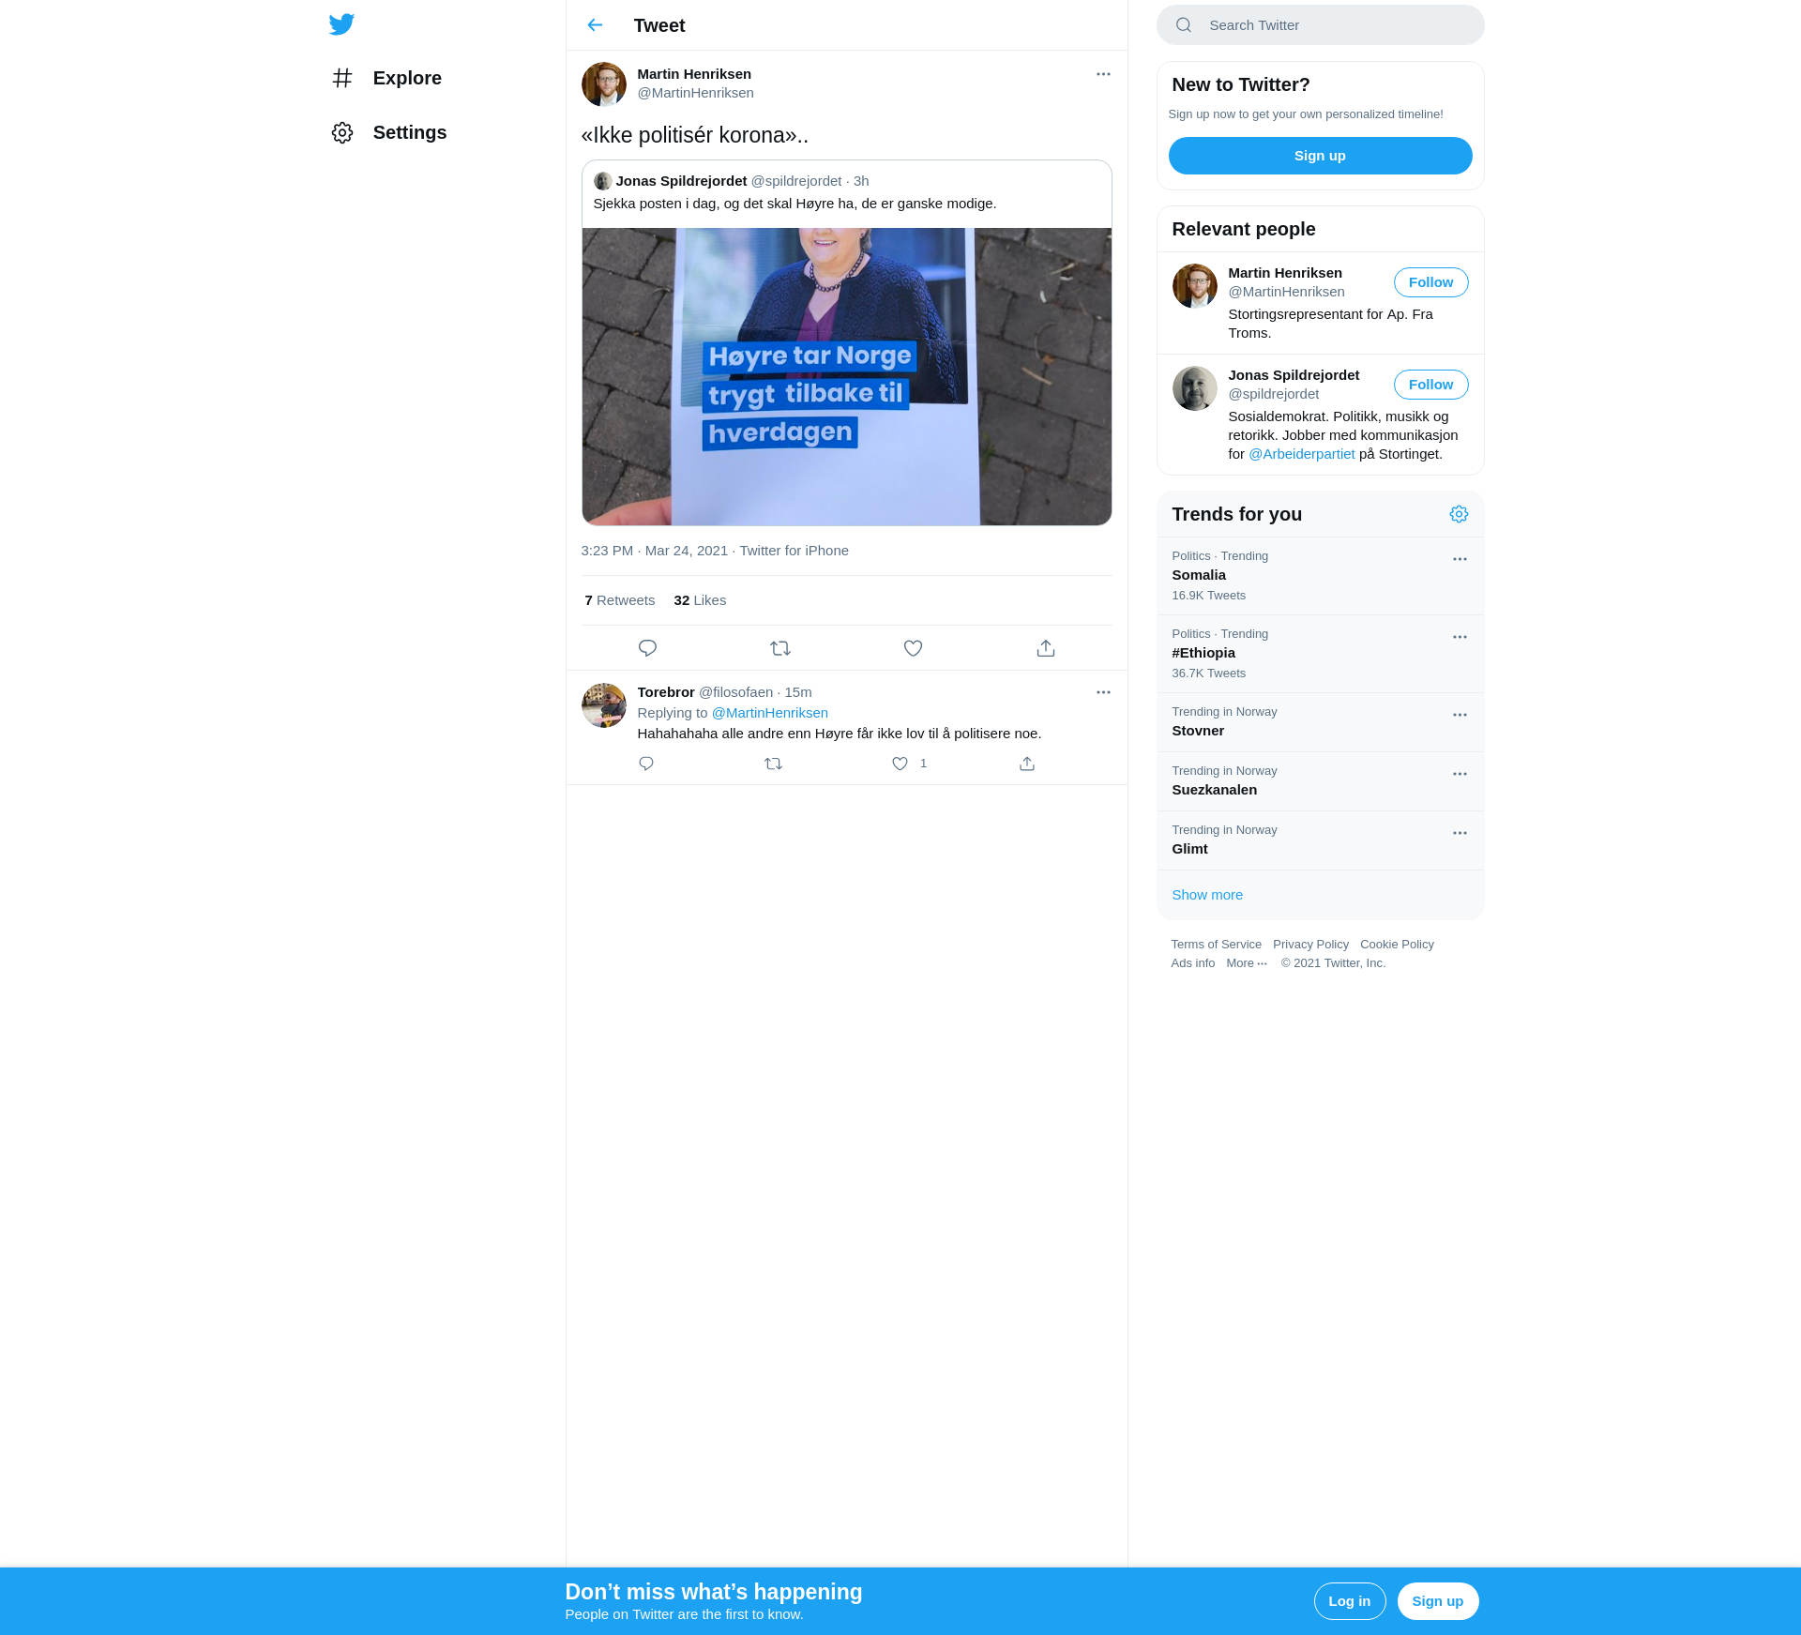Screen dimensions: 1801x1635
Task: Share the main tweet
Action: [1046, 648]
